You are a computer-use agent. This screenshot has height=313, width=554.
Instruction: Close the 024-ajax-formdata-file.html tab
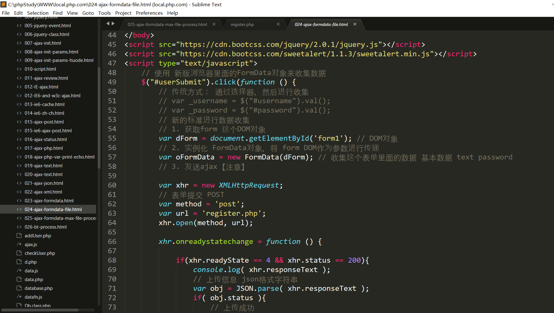click(355, 24)
